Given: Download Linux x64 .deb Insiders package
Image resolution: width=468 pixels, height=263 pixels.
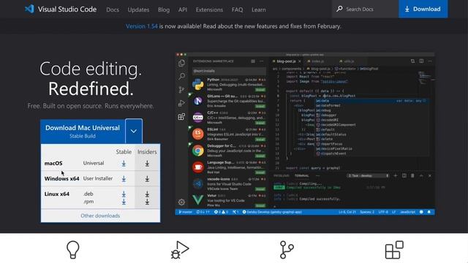Looking at the screenshot, I should coord(147,194).
